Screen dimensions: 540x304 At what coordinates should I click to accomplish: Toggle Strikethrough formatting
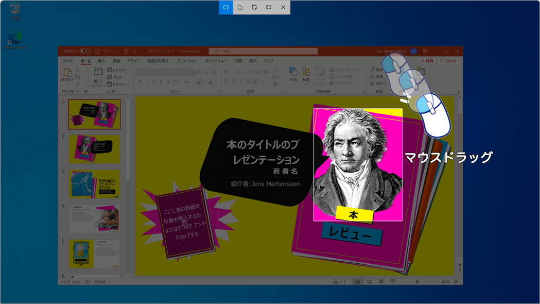pyautogui.click(x=168, y=82)
